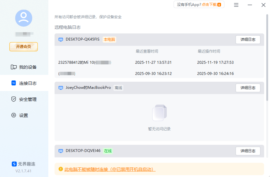The width and height of the screenshot is (270, 177).
Task: Click the DESKTOP-QK45FIS device name
Action: [x=82, y=39]
